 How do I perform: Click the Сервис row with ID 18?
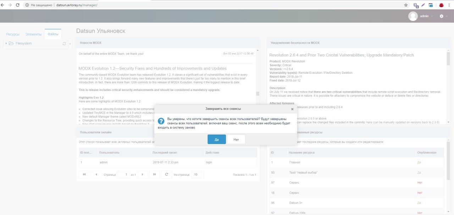(356, 193)
